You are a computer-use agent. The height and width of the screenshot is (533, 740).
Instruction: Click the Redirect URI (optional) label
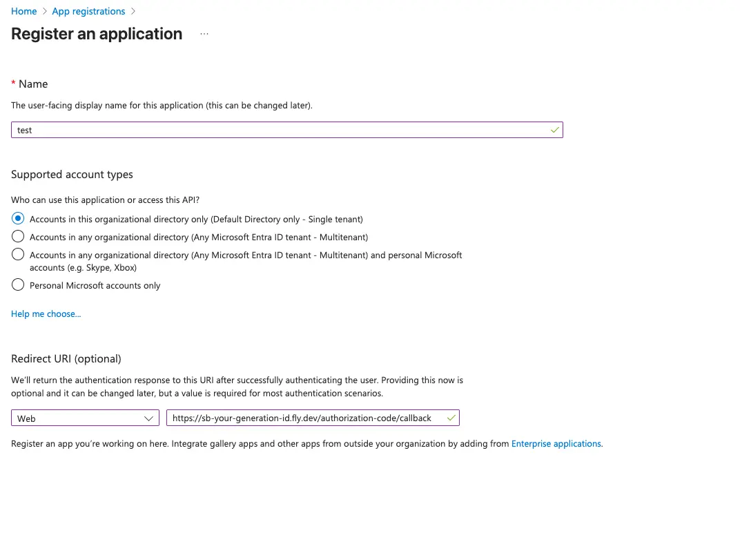click(x=66, y=359)
